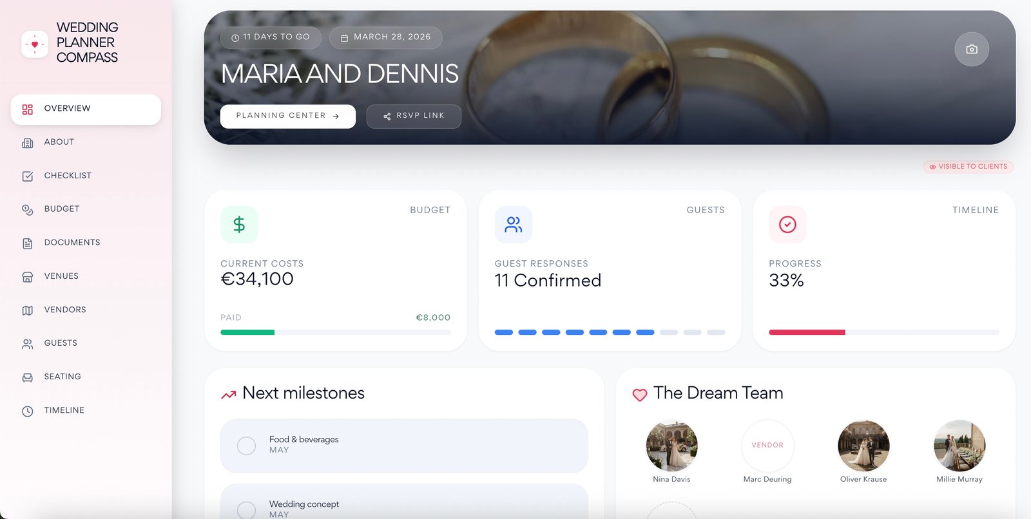Click the €34,100 current costs value
Screen dimensions: 1031x519
click(257, 279)
